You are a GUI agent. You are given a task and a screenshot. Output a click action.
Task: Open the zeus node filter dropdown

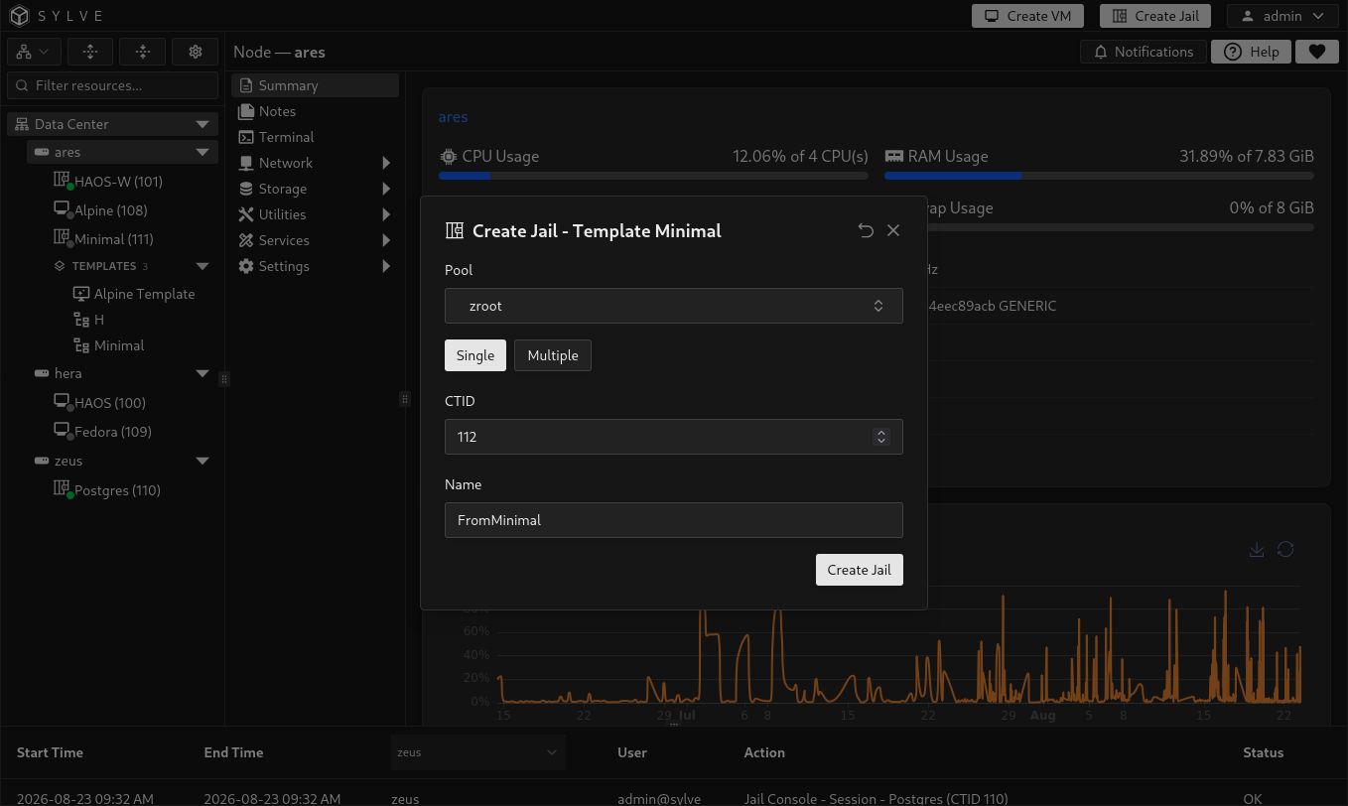click(478, 752)
